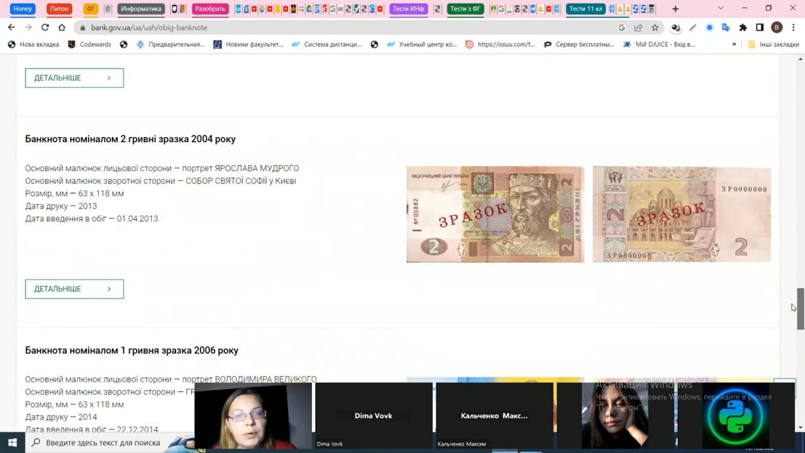The width and height of the screenshot is (805, 453).
Task: Click Windows taskbar search box
Action: point(101,443)
